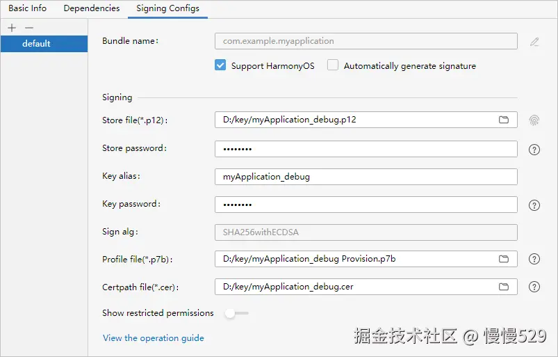Toggle Show restricted permissions switch

point(237,313)
